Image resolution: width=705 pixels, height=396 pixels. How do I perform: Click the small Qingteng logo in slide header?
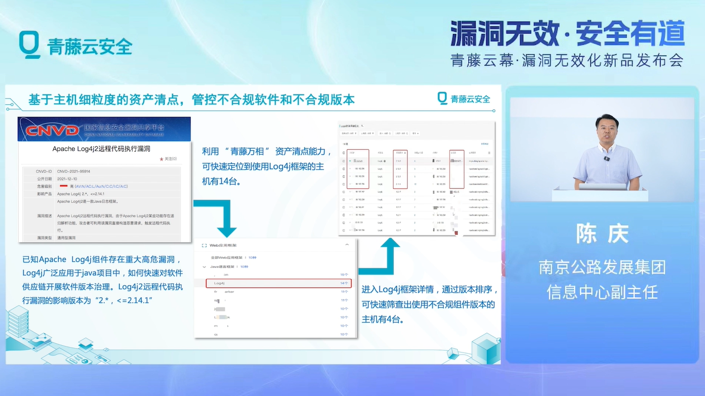coord(464,98)
